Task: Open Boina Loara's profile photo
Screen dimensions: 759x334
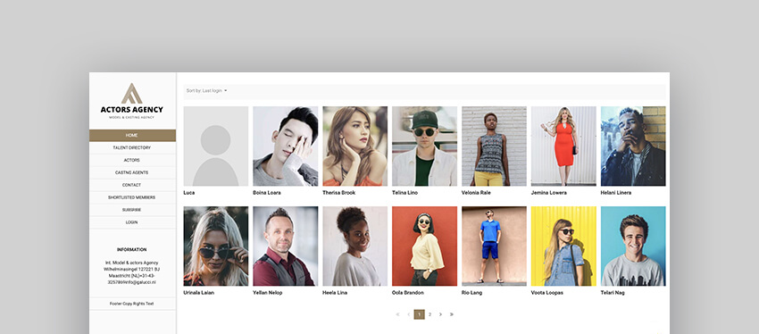Action: coord(286,146)
